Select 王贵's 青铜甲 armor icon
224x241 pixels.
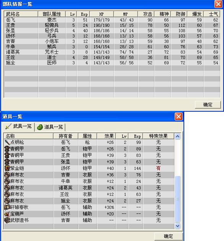[x=7, y=155]
